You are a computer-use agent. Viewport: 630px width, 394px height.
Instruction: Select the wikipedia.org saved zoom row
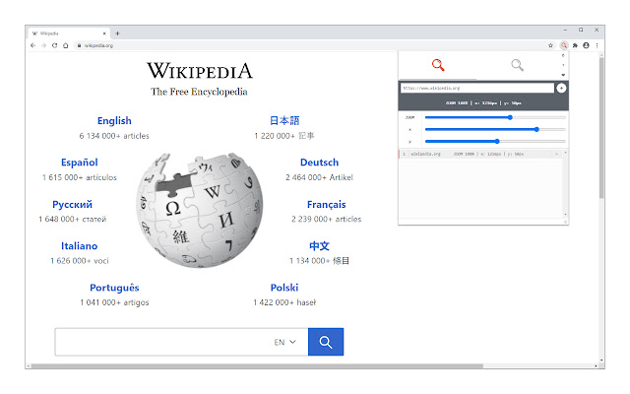pos(480,154)
